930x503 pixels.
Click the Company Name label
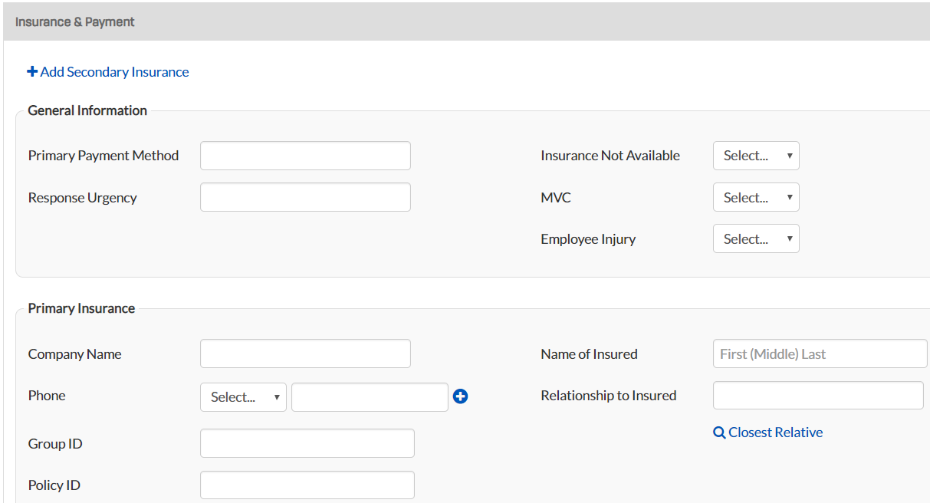point(75,354)
